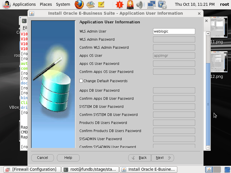Image resolution: width=231 pixels, height=173 pixels.
Task: Click the SYSTEM DB User Password field
Action: click(174, 107)
